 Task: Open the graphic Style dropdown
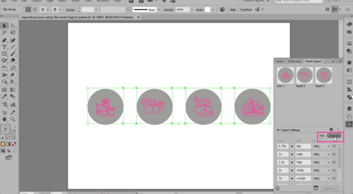[213, 10]
